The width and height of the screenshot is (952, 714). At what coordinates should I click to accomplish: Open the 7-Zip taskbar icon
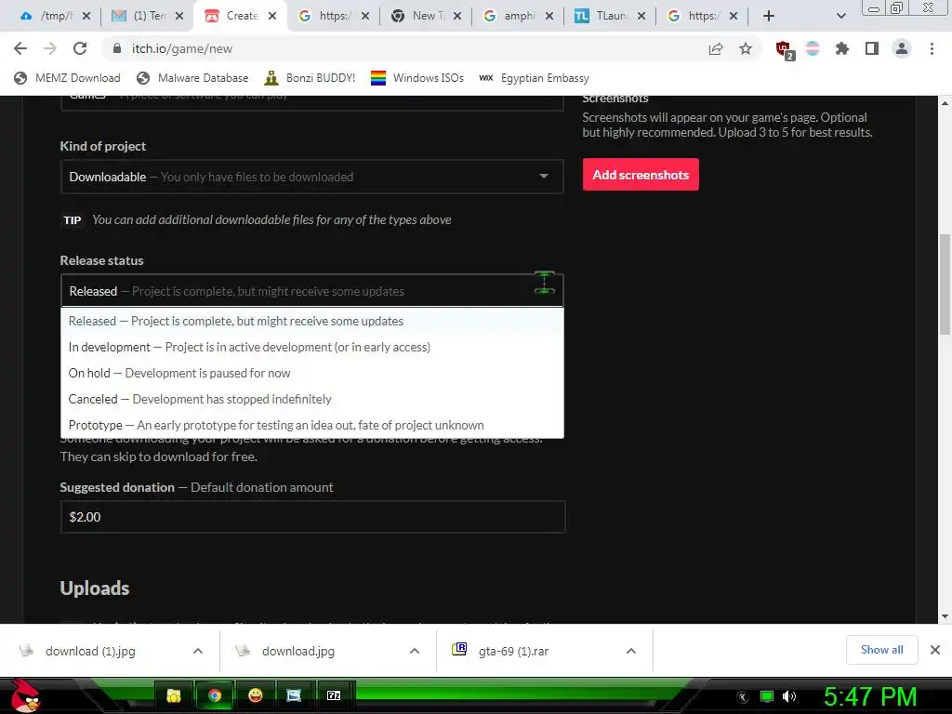[x=334, y=695]
